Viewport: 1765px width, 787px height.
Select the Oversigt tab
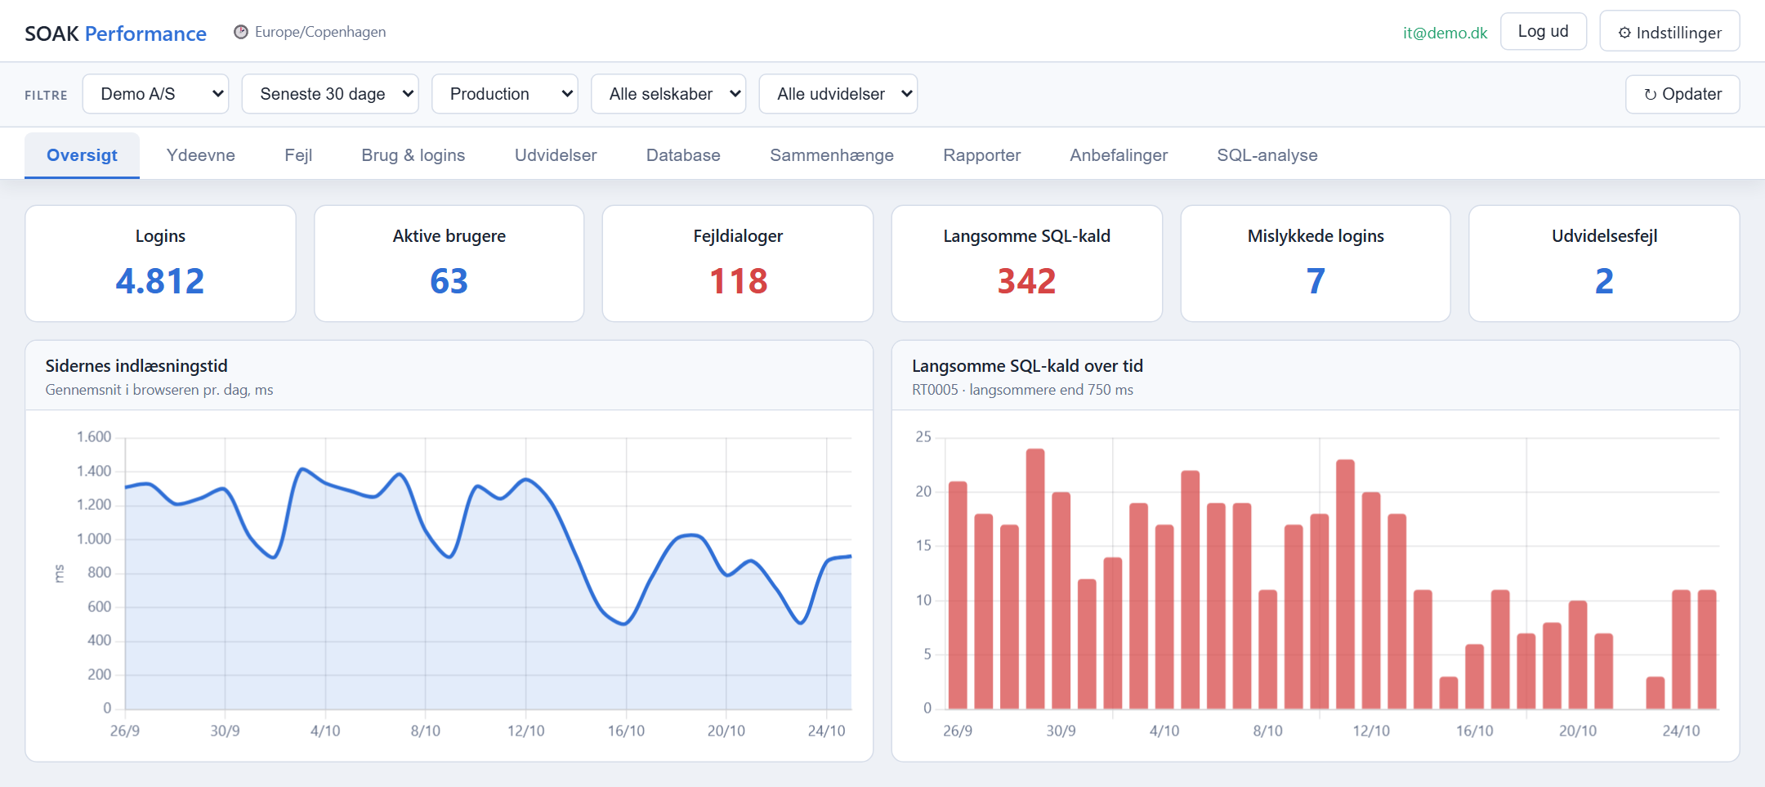[x=82, y=155]
